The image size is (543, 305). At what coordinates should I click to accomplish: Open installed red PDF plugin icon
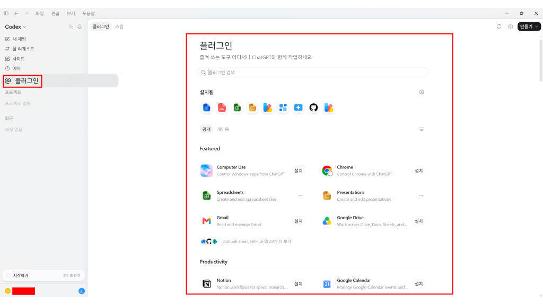point(222,107)
